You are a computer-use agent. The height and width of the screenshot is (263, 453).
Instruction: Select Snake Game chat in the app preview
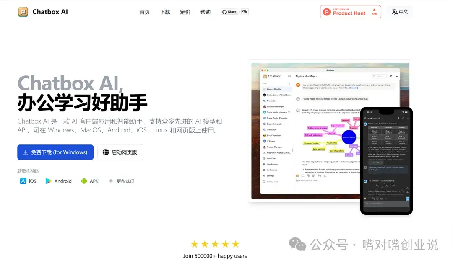click(277, 95)
